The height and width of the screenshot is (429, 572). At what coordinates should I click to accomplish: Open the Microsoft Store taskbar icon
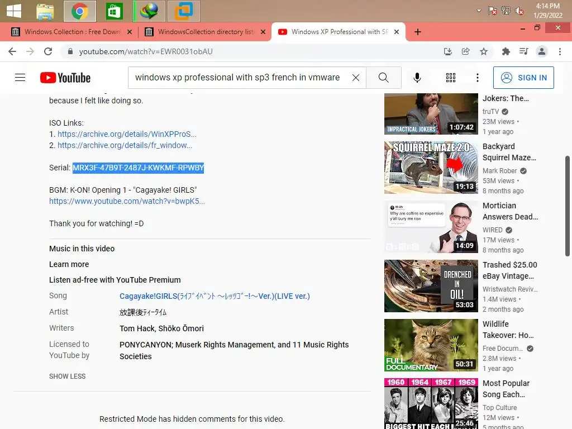(x=114, y=11)
